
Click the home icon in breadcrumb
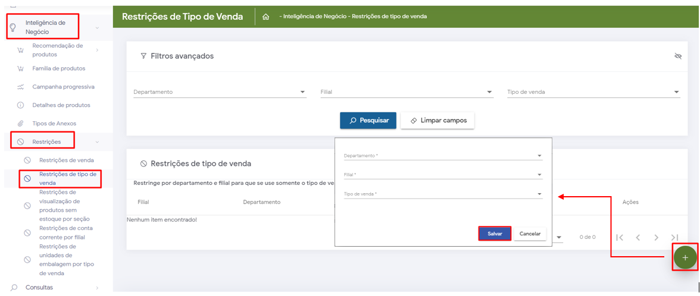265,17
